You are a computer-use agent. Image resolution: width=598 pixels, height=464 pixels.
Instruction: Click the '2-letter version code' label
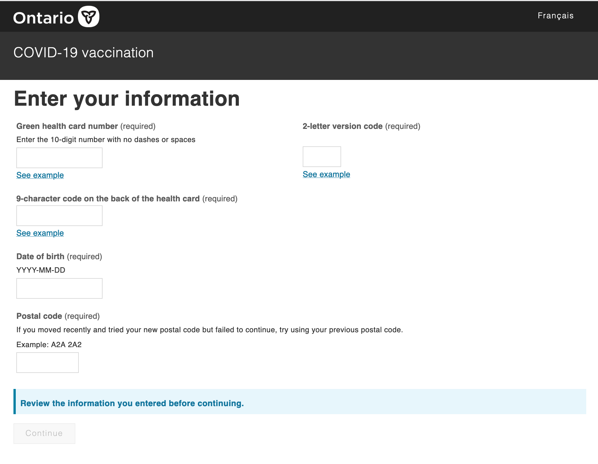[343, 126]
